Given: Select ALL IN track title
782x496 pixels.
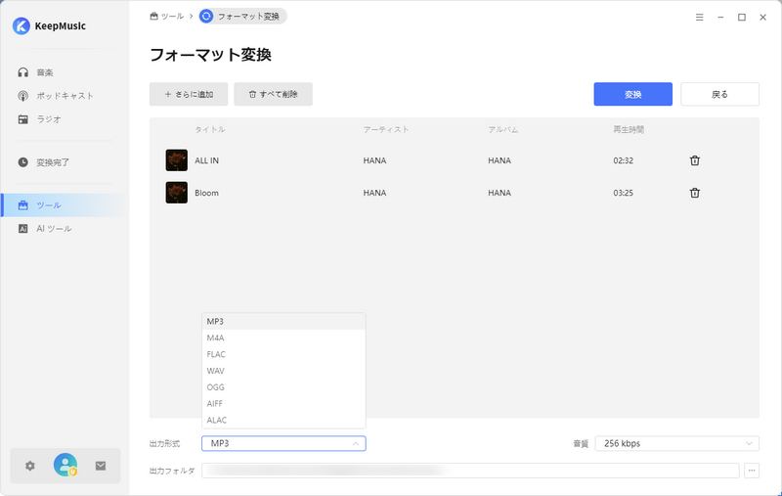Looking at the screenshot, I should click(206, 160).
